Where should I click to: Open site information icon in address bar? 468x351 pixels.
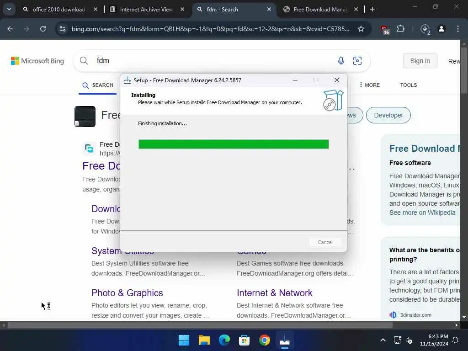click(x=62, y=29)
